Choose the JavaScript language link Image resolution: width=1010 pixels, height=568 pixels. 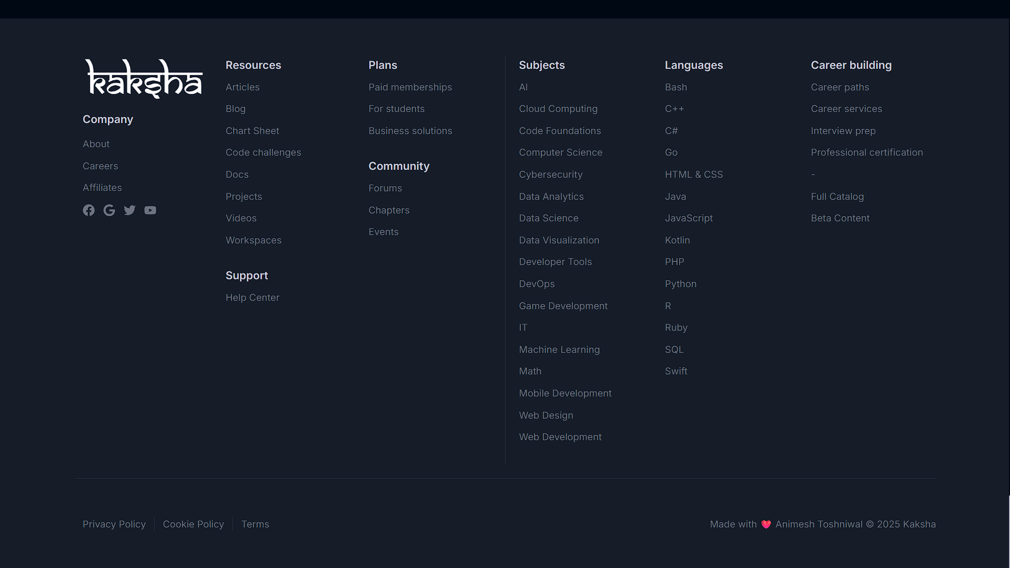[x=689, y=218]
